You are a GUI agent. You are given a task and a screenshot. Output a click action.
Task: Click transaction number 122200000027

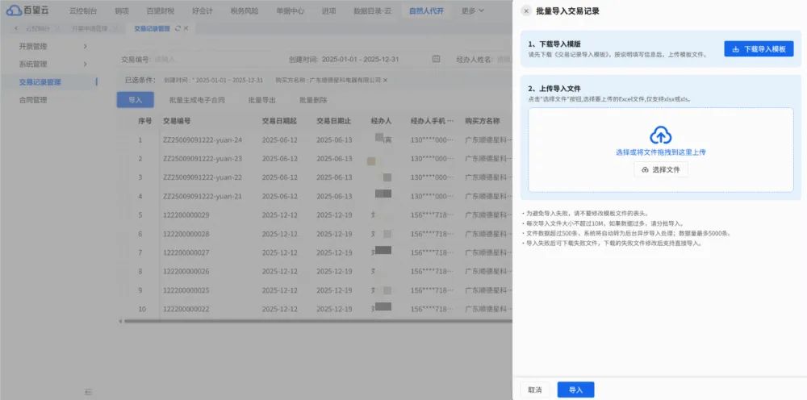186,252
